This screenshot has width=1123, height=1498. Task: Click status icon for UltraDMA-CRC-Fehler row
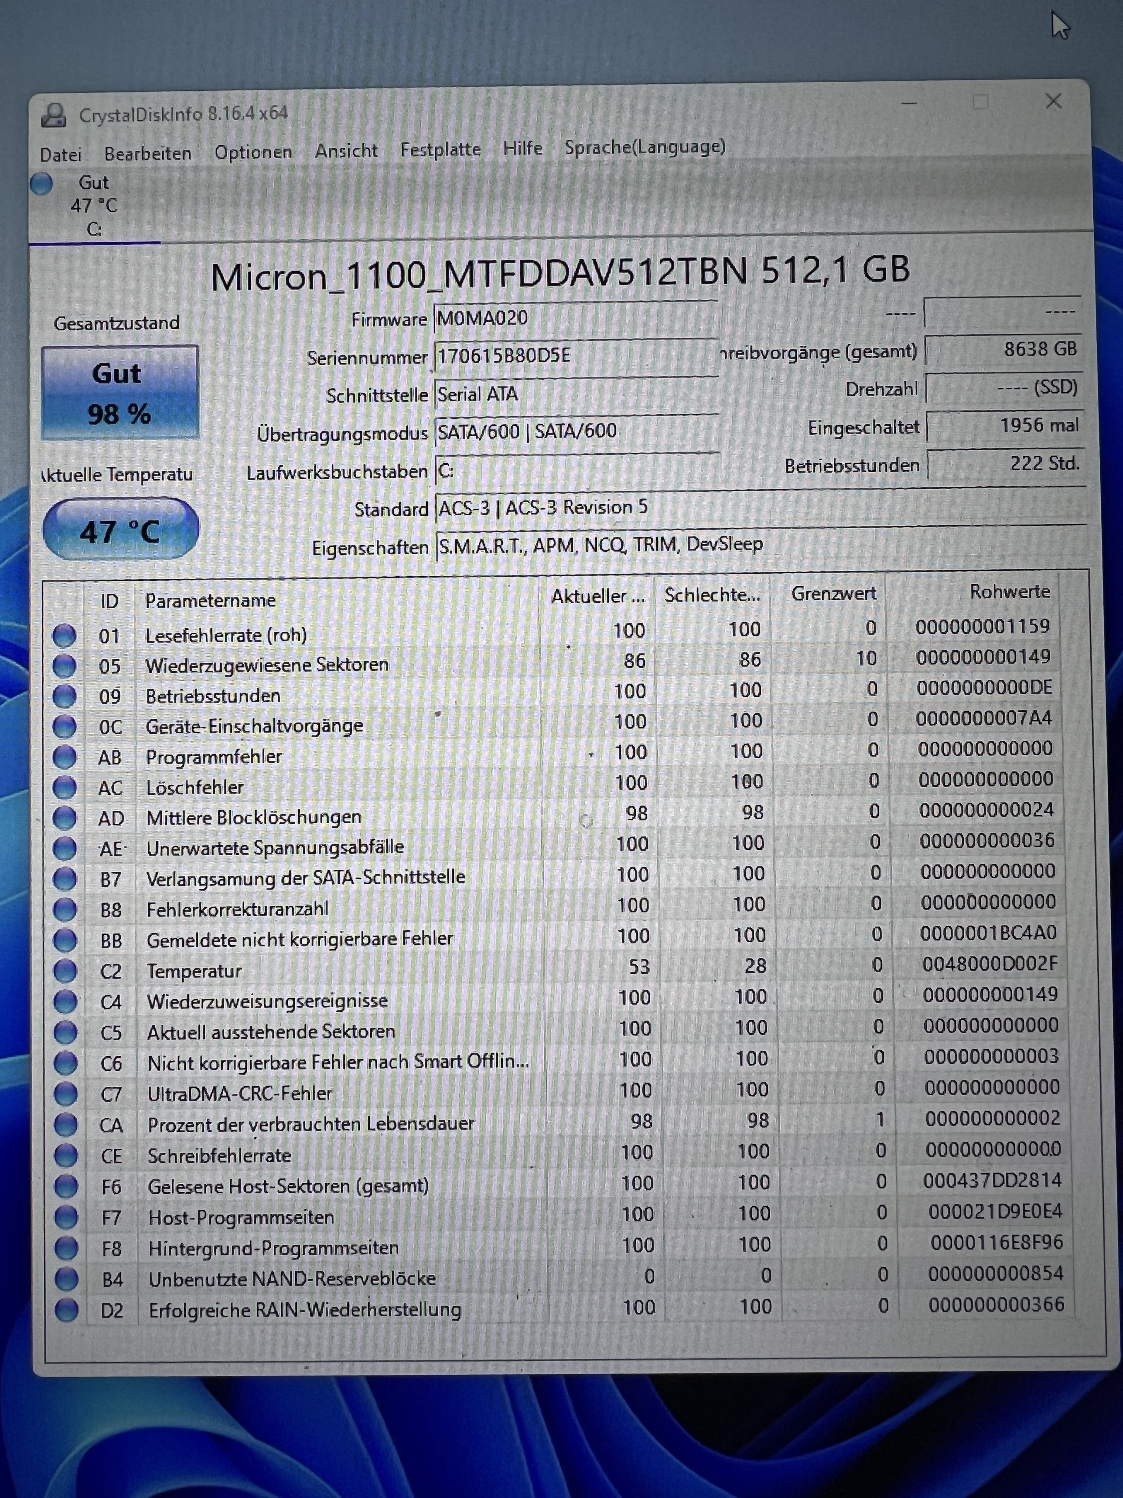tap(66, 1094)
